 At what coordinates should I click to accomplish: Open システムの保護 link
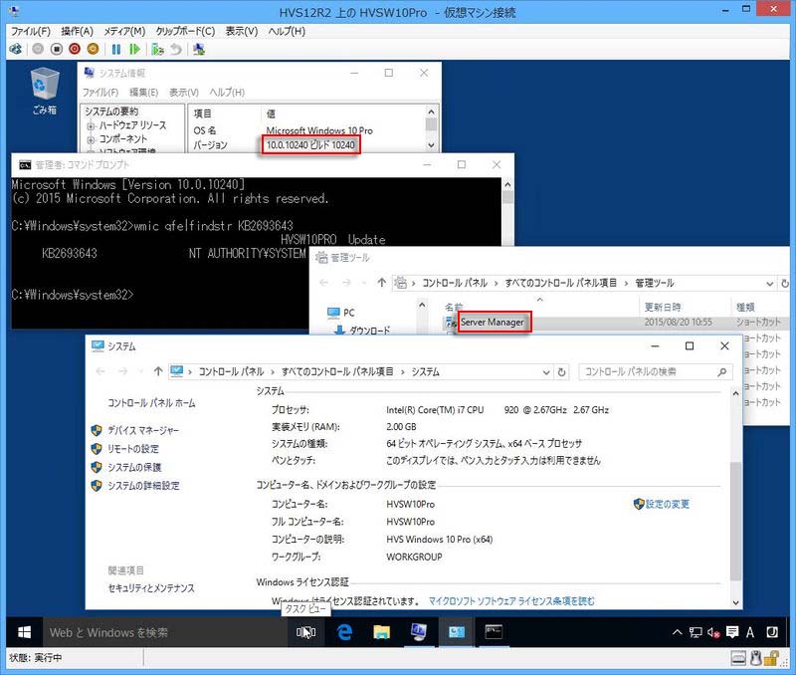134,467
